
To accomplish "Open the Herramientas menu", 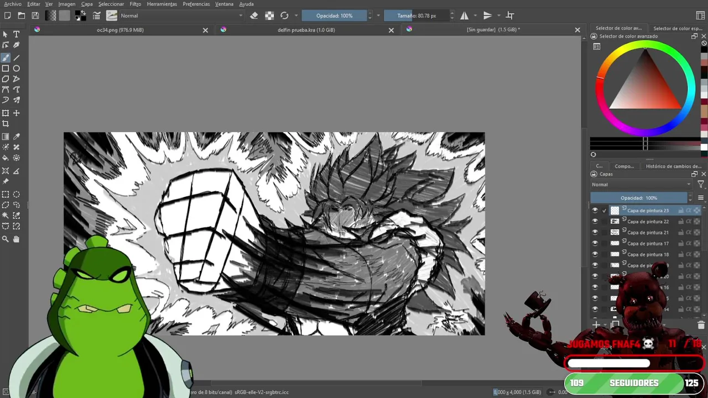I will (x=162, y=4).
